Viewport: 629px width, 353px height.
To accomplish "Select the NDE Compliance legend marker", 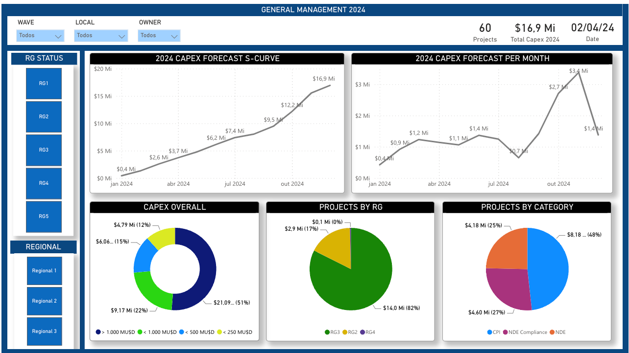I will (x=505, y=332).
